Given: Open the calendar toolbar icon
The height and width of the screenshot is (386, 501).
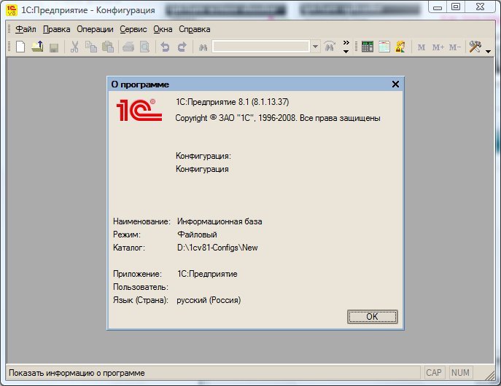Looking at the screenshot, I should tap(384, 47).
